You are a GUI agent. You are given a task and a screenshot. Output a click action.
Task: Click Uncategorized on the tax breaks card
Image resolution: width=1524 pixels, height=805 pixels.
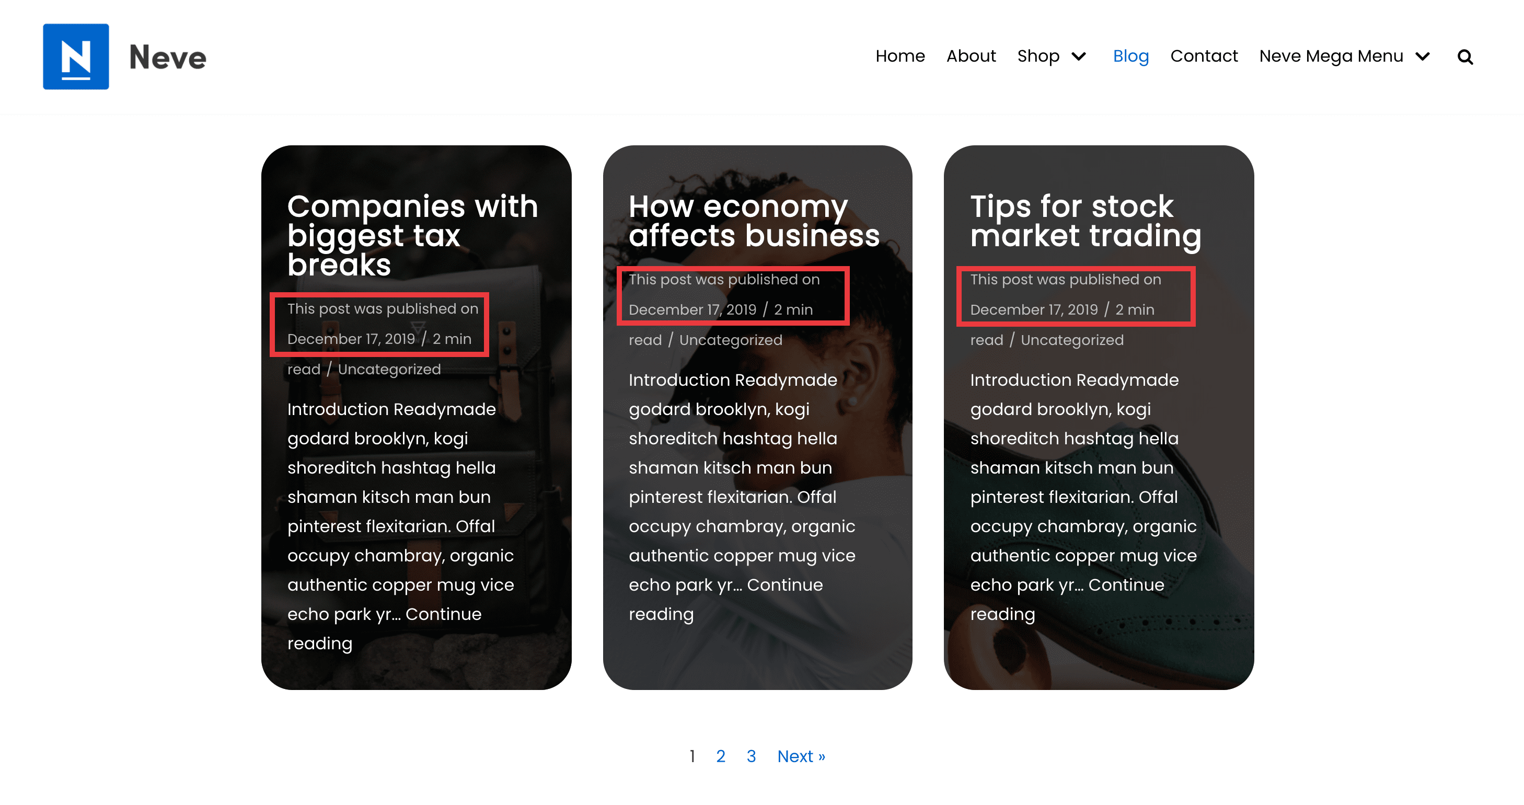pos(389,370)
